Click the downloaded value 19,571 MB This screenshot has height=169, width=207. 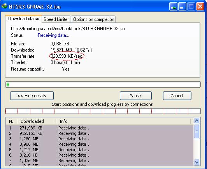(x=61, y=50)
